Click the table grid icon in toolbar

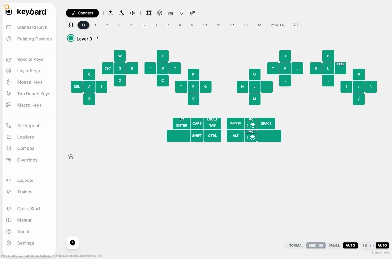click(x=171, y=13)
